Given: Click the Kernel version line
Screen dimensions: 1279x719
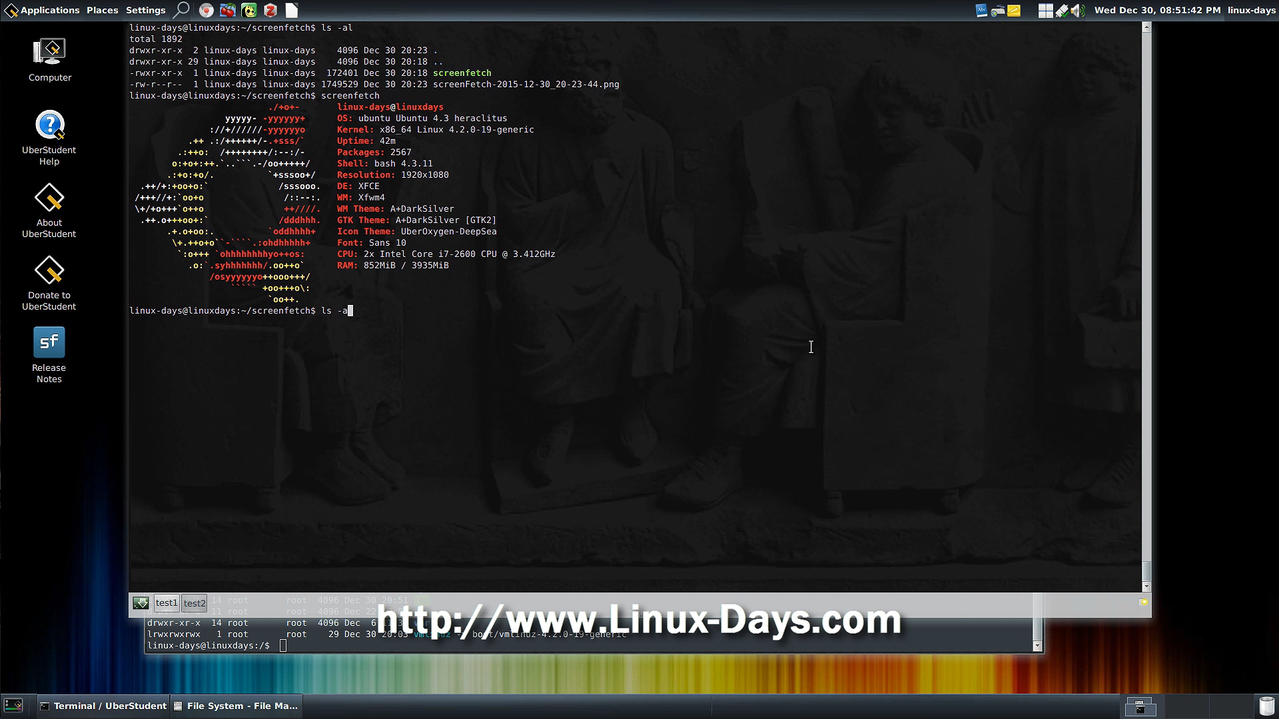Looking at the screenshot, I should coord(435,130).
